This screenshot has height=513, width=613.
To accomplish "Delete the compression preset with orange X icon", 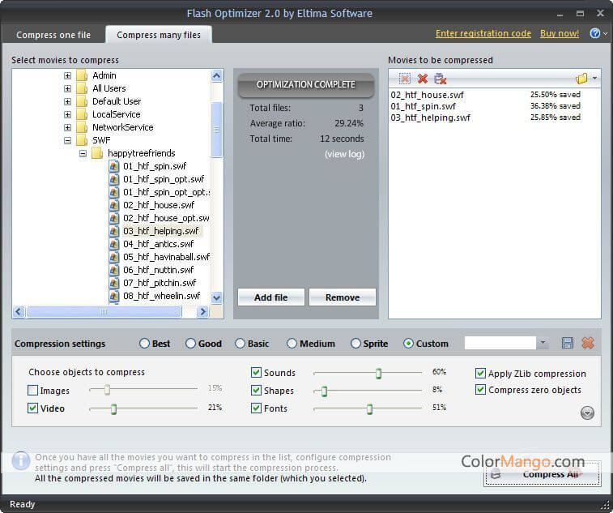I will 588,343.
